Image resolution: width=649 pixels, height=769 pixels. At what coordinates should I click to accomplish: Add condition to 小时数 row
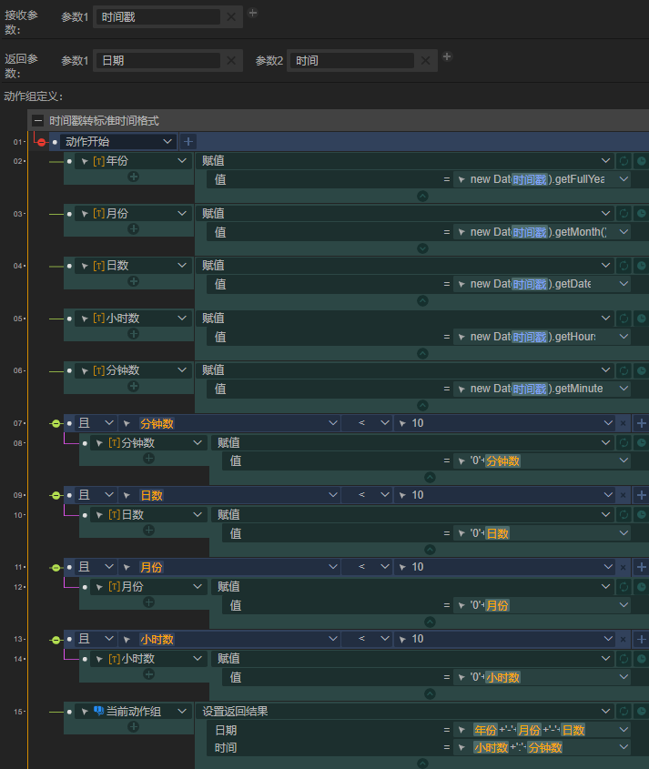(641, 639)
